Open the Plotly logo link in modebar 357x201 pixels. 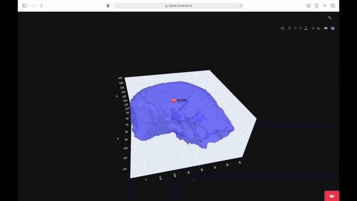(x=333, y=28)
